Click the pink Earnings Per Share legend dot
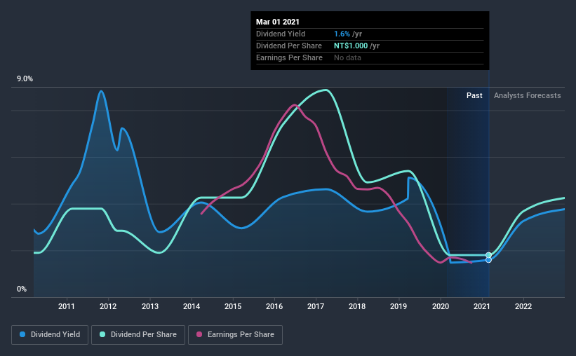 tap(199, 334)
